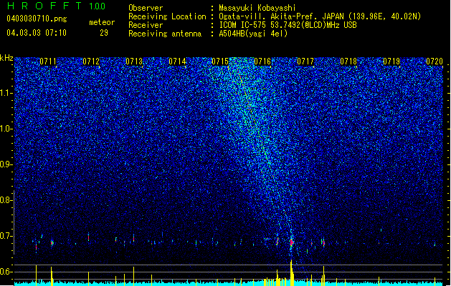Click the meteor label
The width and height of the screenshot is (451, 286).
pos(102,22)
